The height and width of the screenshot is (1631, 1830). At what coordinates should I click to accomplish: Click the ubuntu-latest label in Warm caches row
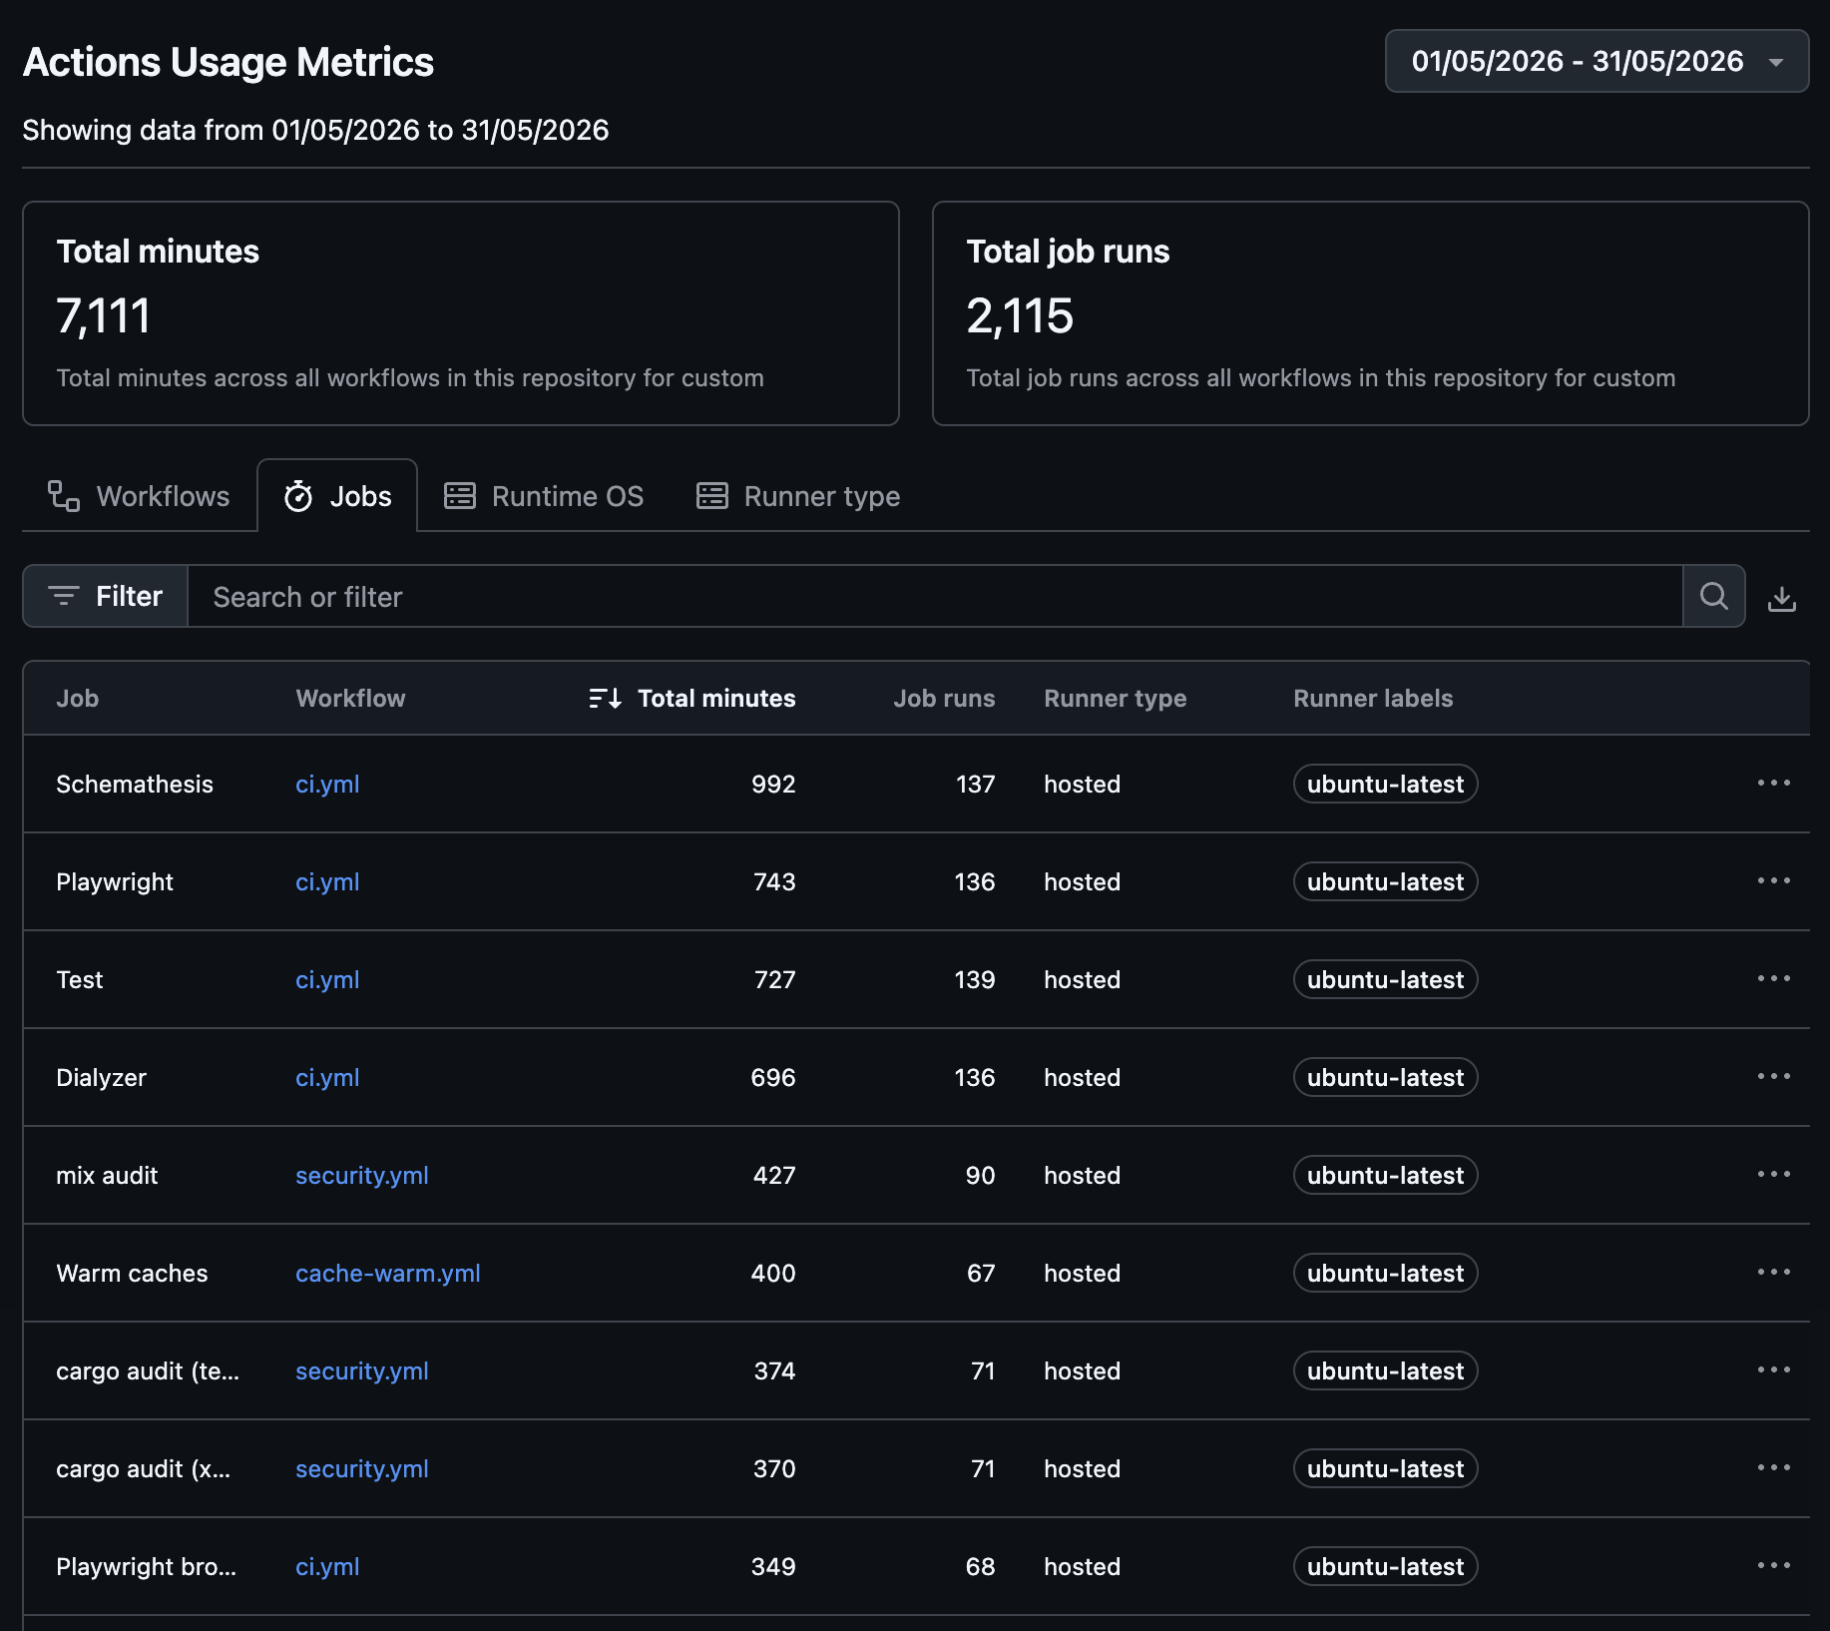pyautogui.click(x=1385, y=1273)
